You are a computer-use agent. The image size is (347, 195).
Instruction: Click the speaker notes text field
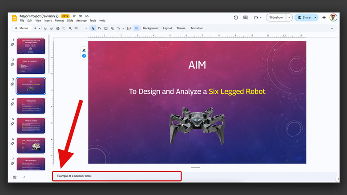pyautogui.click(x=117, y=176)
